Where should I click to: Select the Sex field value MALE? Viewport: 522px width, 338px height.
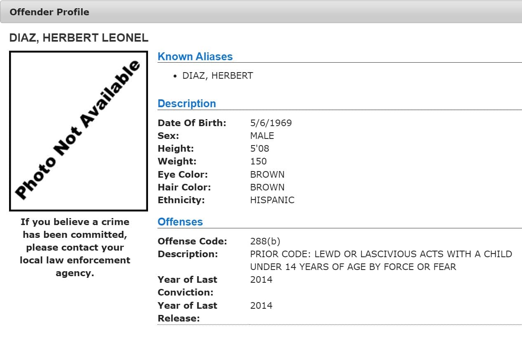(x=261, y=135)
